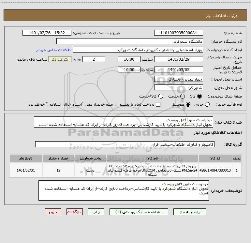This screenshot has width=251, height=243.
Task: Open مشاهده مدارک پیوستی (1) button
Action: point(139,212)
